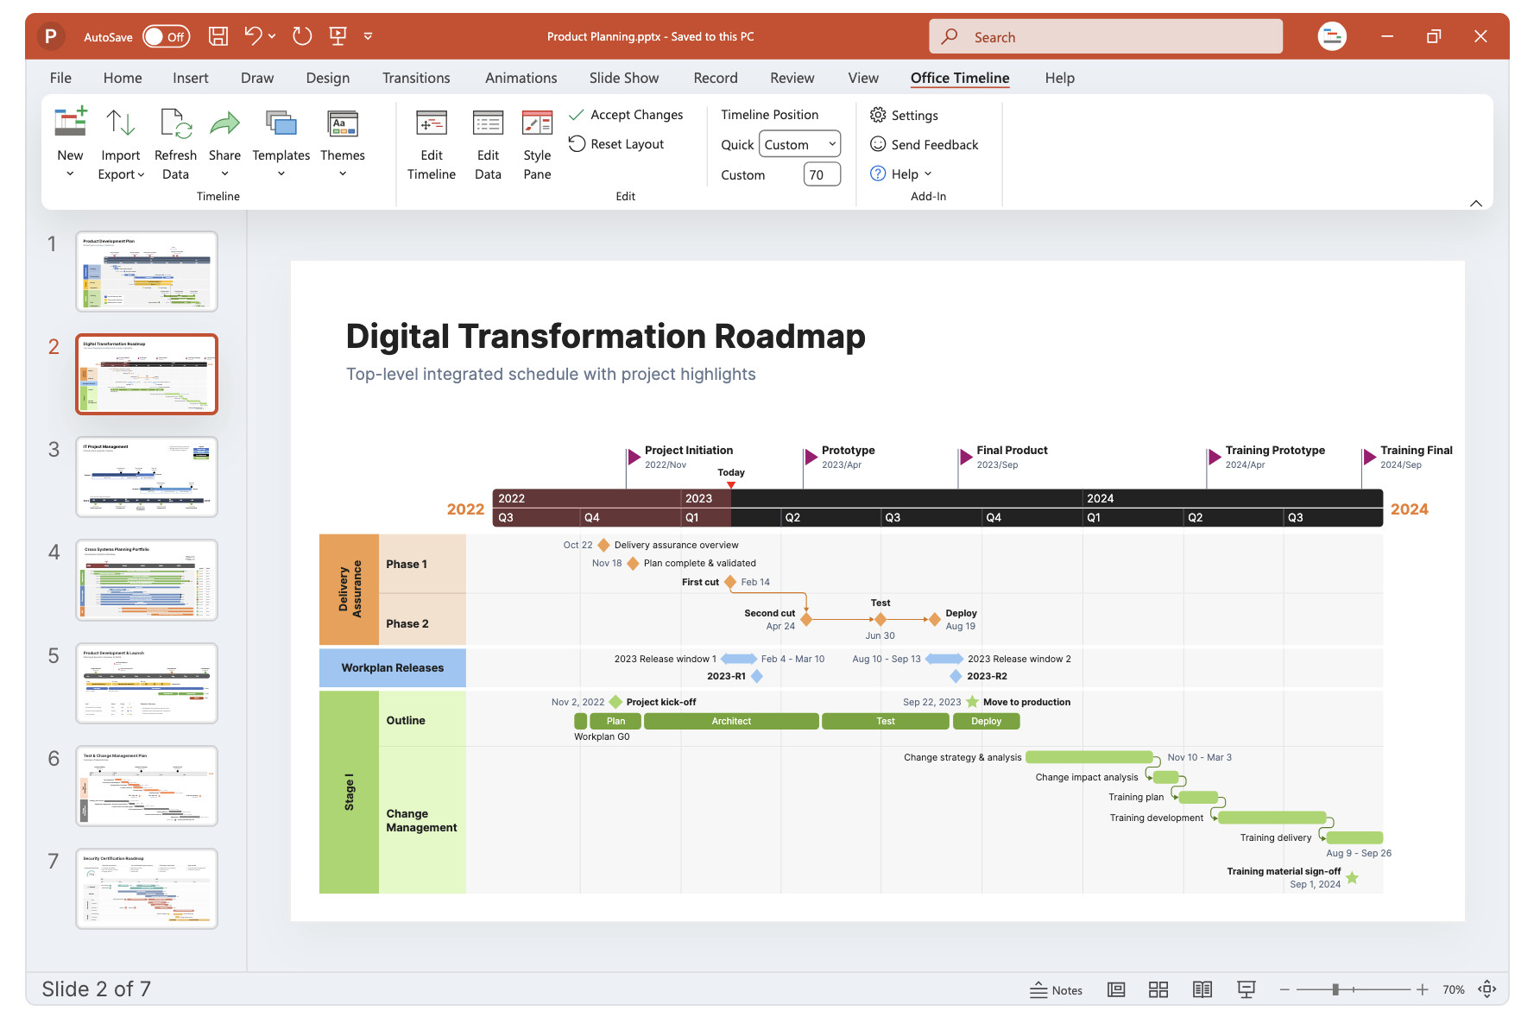Click the New timeline icon
The width and height of the screenshot is (1540, 1036).
(70, 123)
